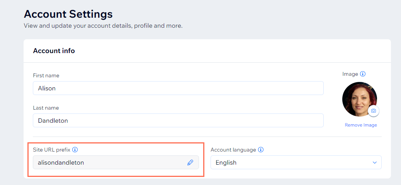Expand the Account language chevron arrow
Screen dimensions: 401x185
[x=374, y=163]
